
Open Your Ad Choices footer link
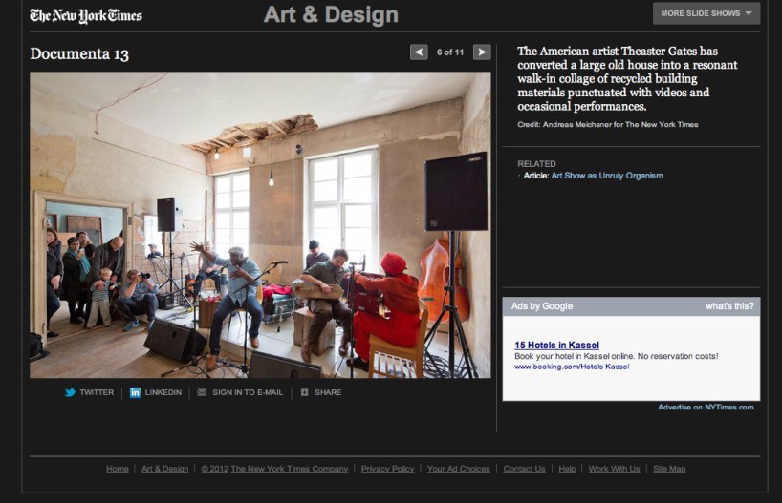[458, 469]
